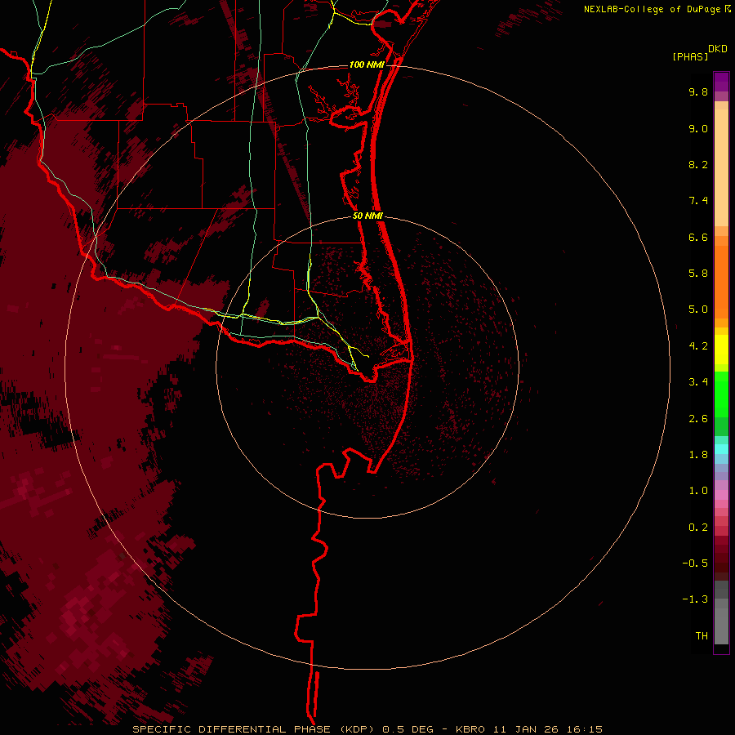Click the 50 NMI range ring label
Image resolution: width=735 pixels, height=735 pixels.
(x=367, y=216)
